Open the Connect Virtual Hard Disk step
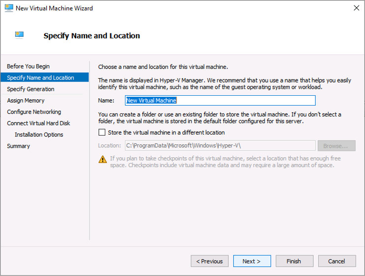Image resolution: width=365 pixels, height=276 pixels. coord(38,123)
